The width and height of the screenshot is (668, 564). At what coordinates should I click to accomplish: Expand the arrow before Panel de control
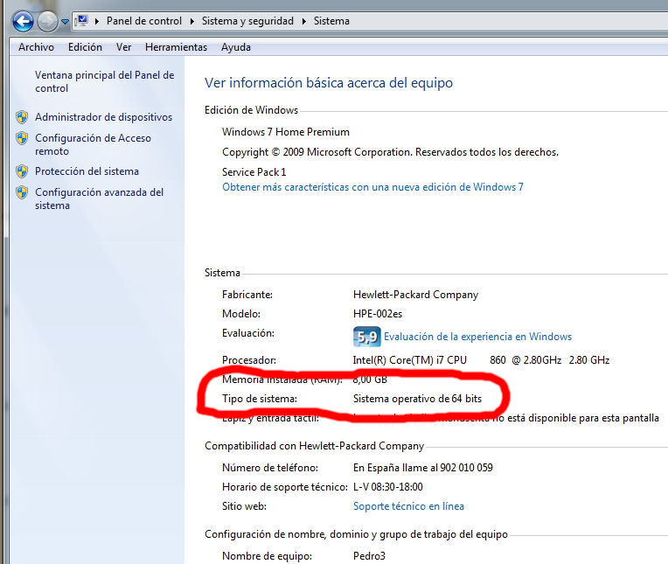pos(97,21)
